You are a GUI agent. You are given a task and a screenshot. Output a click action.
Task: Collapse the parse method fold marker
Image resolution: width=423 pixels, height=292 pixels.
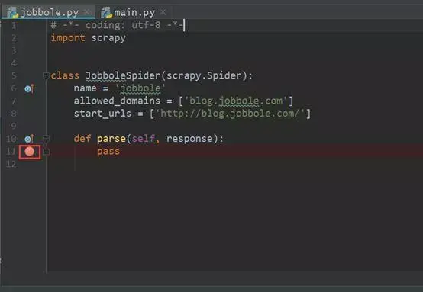[46, 139]
